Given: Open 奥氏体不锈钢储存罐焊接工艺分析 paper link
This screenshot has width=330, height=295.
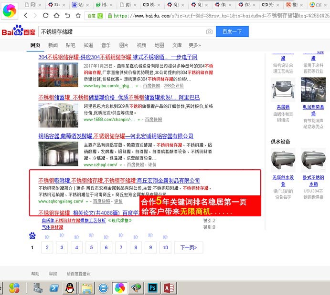Looking at the screenshot, I should pyautogui.click(x=74, y=221).
